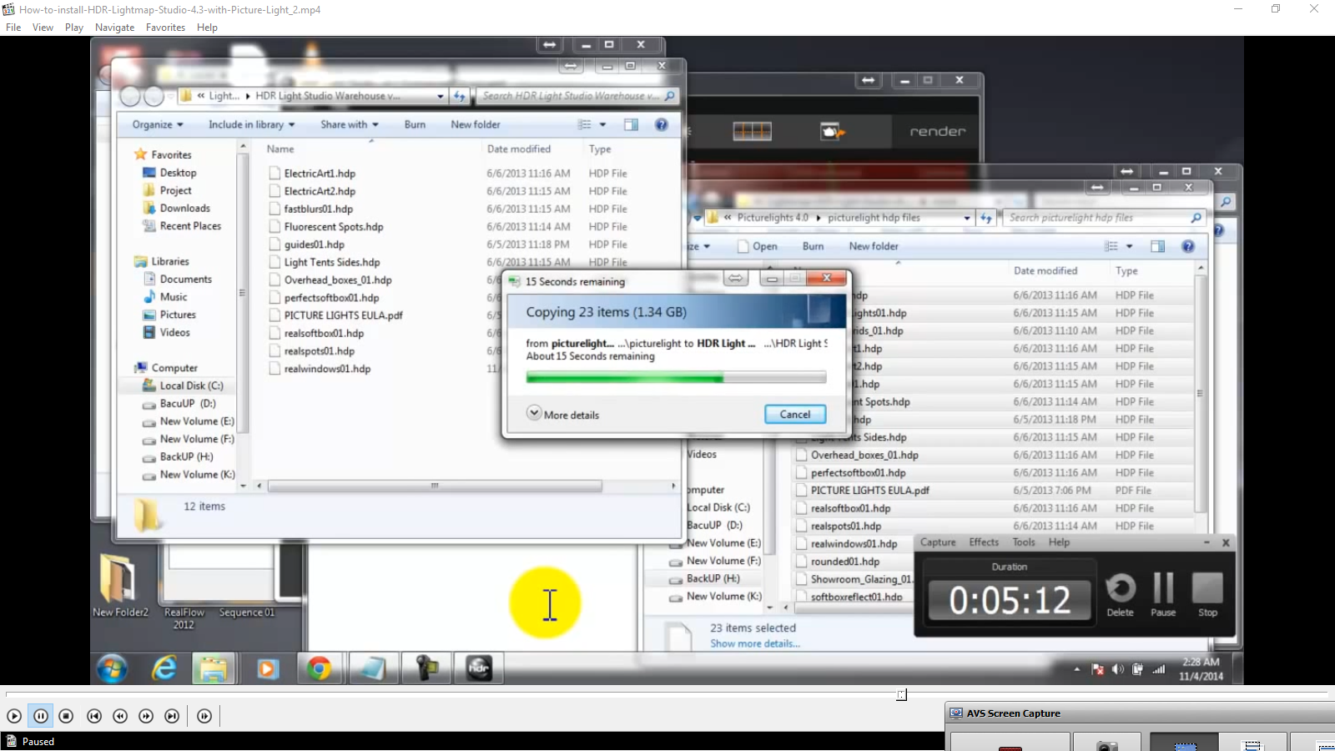Click the help icon in front Explorer
Screen dimensions: 1335x751
[661, 124]
